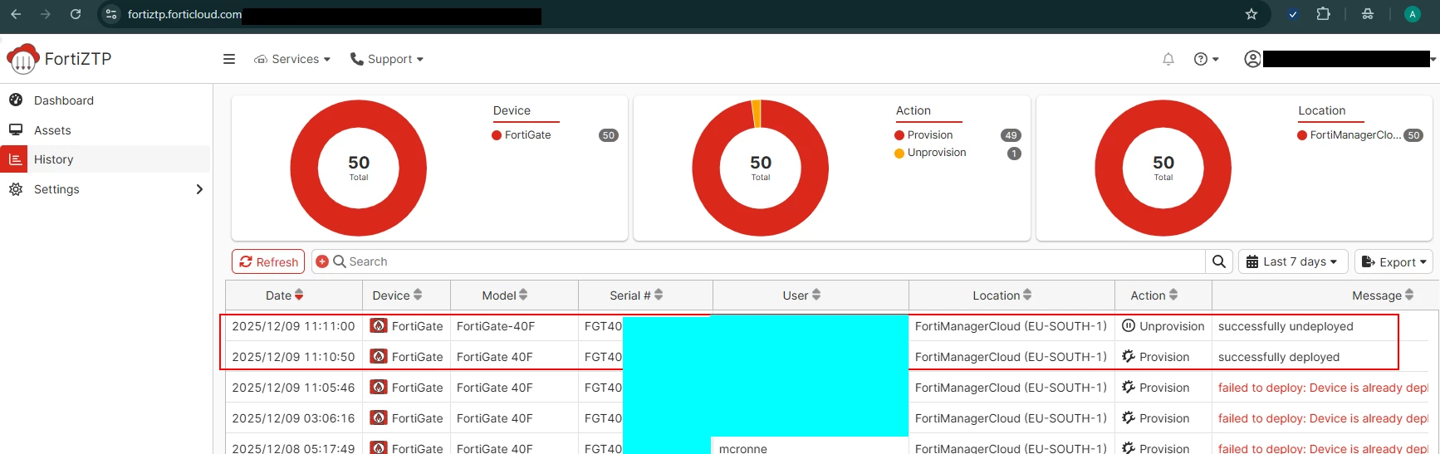Screen dimensions: 1440x454
Task: Toggle Unprovision legend in Action chart
Action: click(930, 153)
